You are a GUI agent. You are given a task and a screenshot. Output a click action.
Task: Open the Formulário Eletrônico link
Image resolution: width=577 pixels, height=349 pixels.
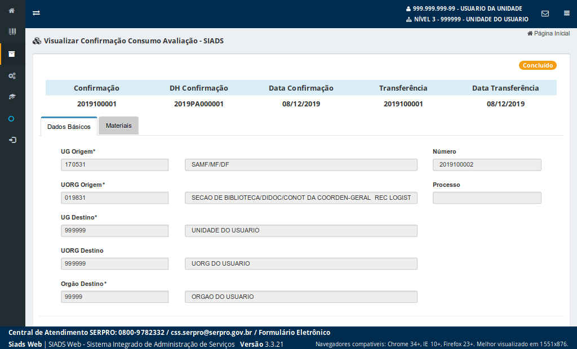294,333
